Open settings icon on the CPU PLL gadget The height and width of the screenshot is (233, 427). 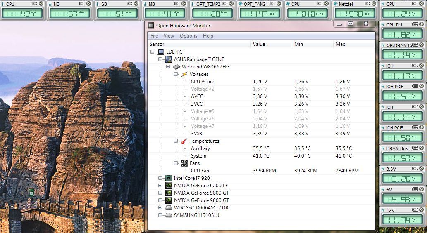[415, 24]
